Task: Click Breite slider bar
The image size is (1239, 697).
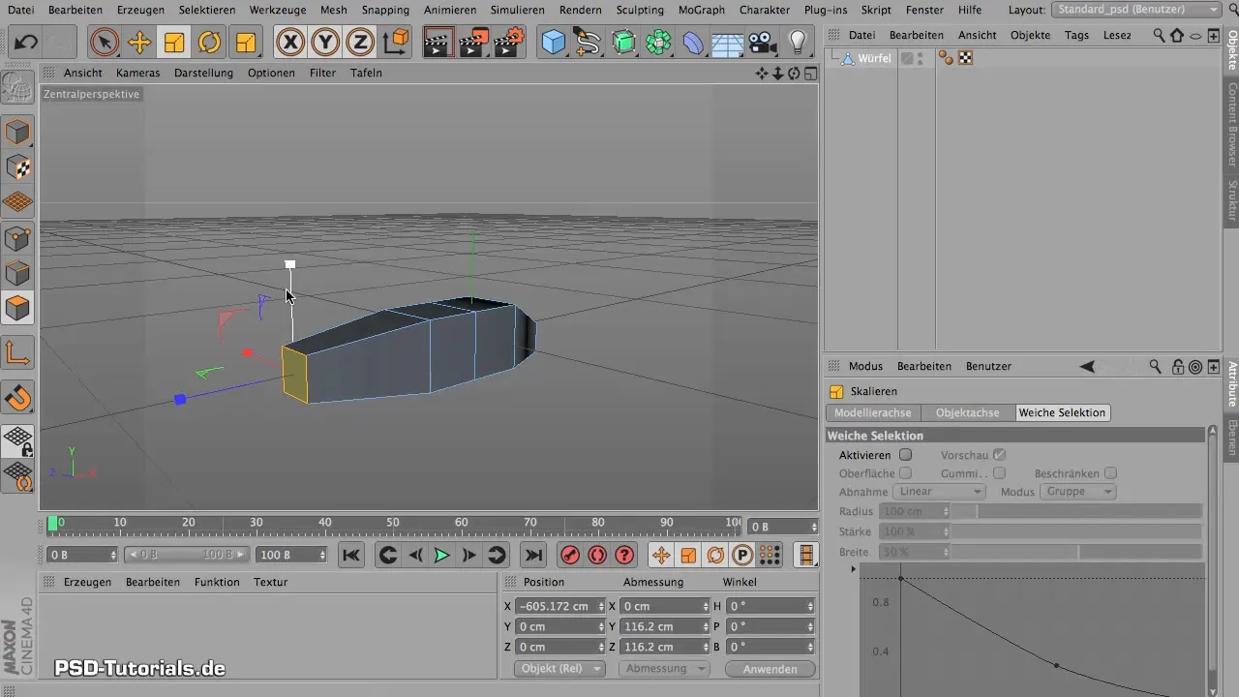Action: (x=1077, y=552)
